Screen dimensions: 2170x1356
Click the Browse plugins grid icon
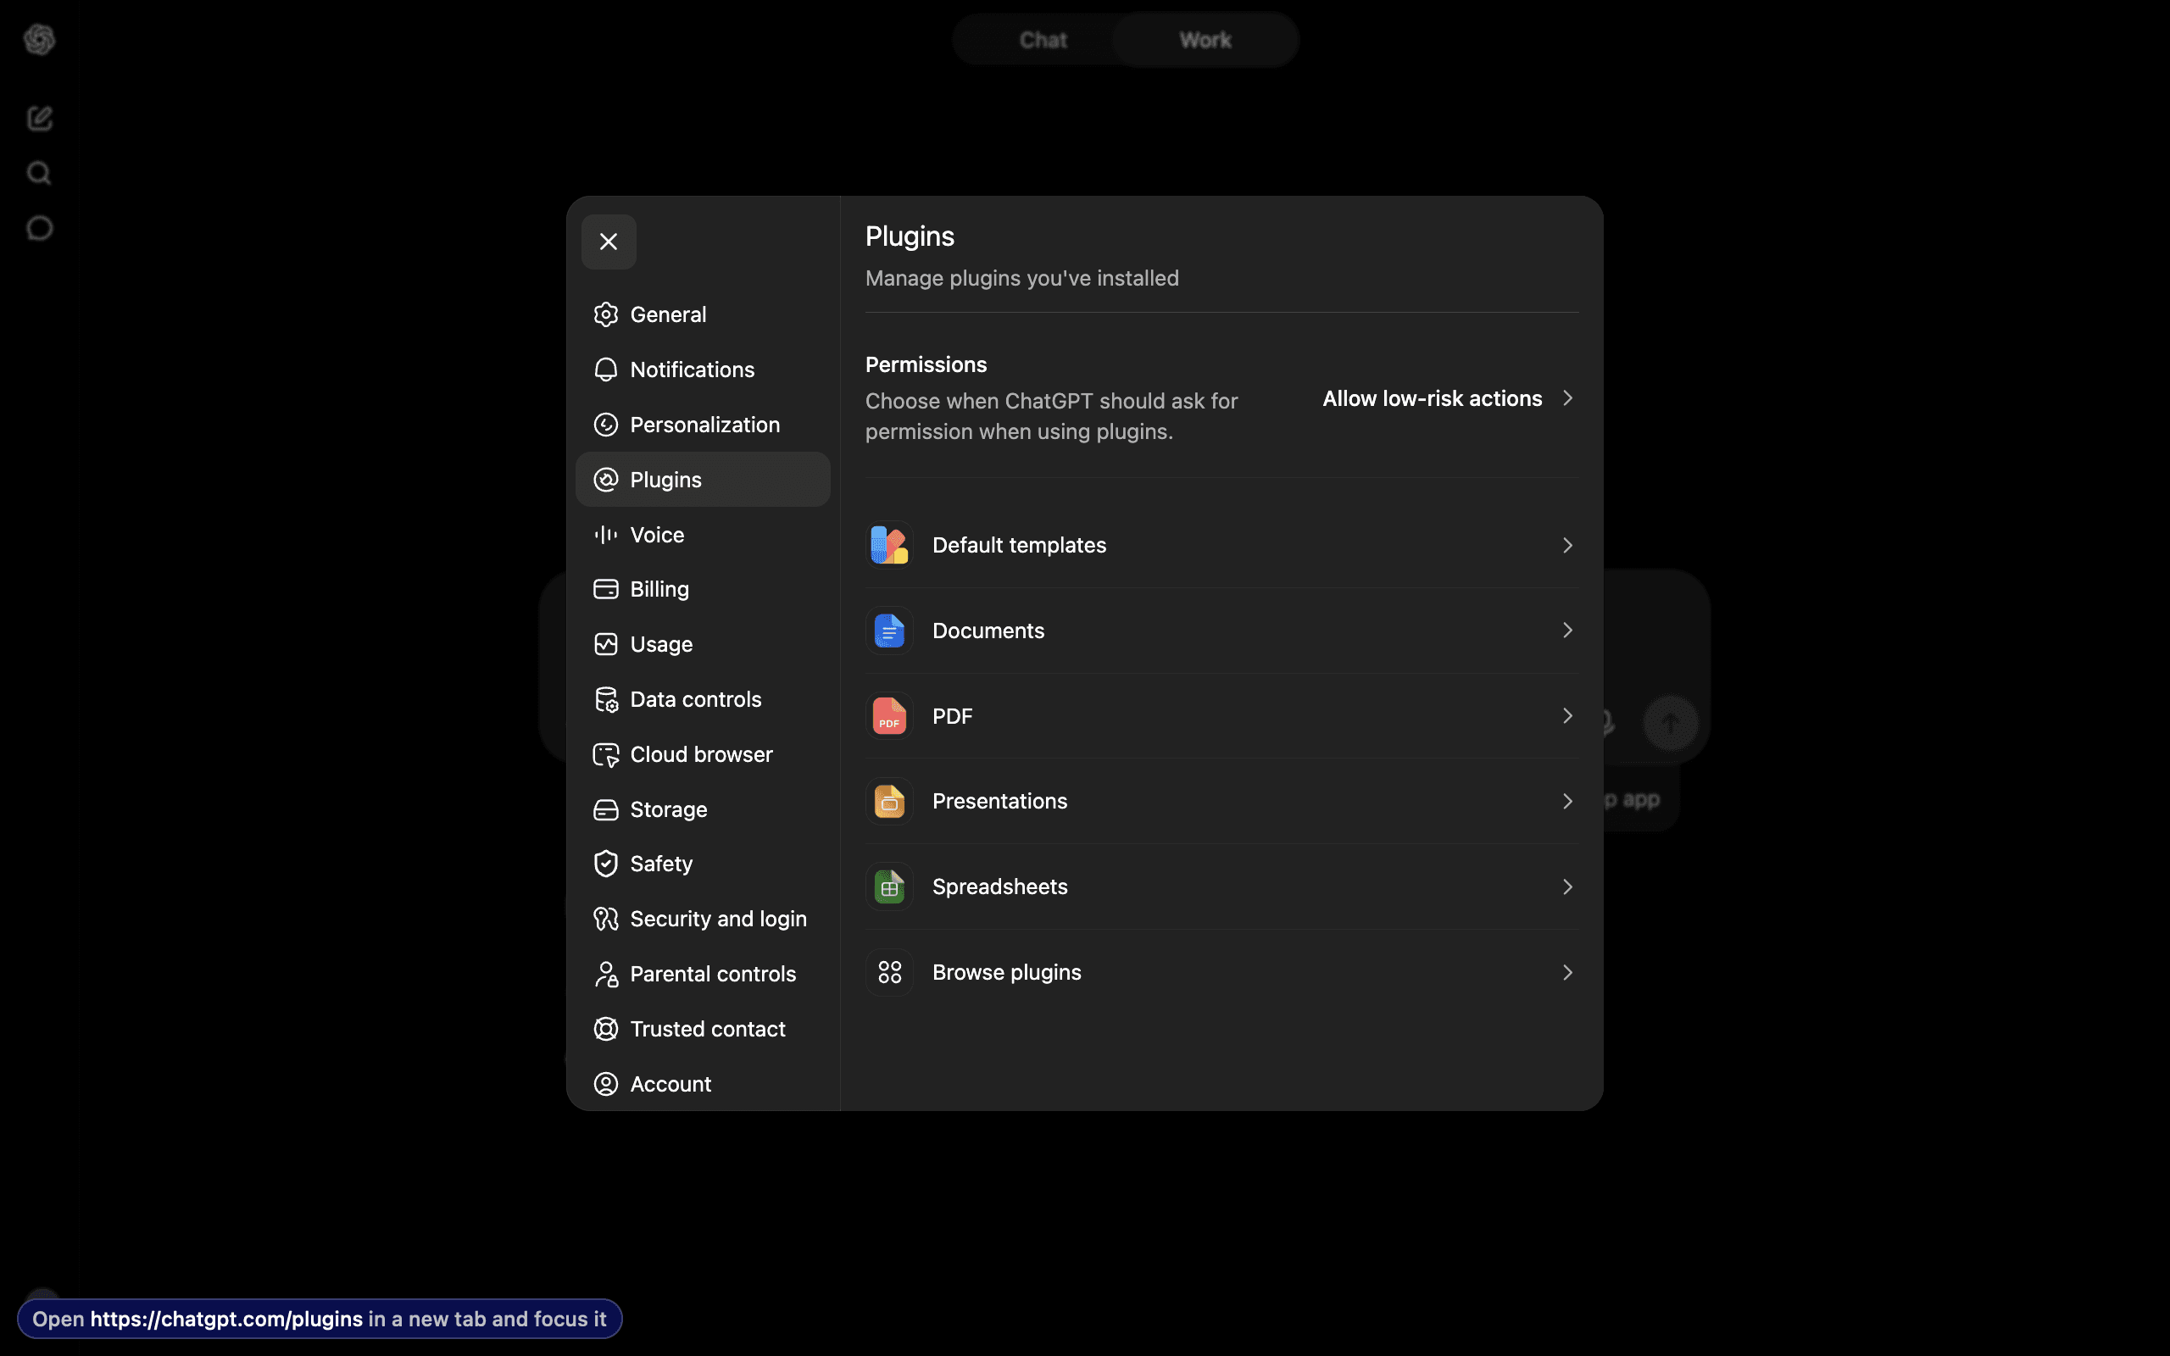[x=889, y=972]
